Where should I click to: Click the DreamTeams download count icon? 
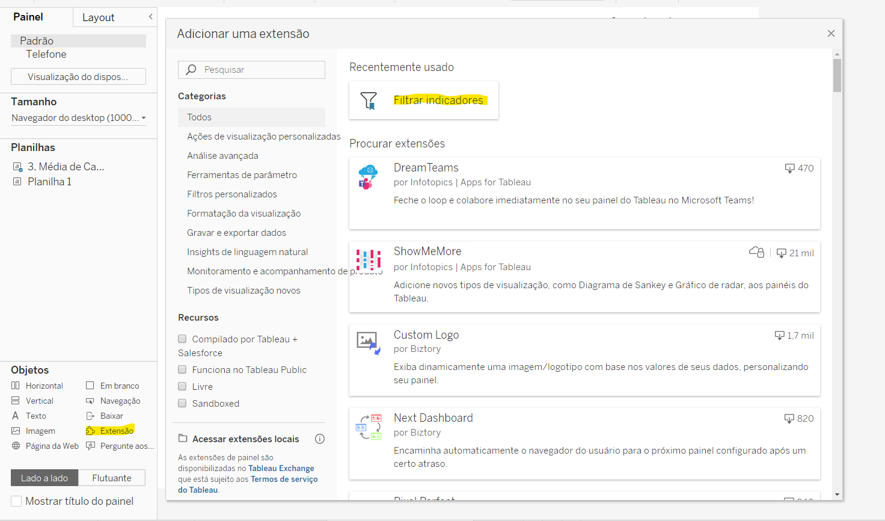pos(790,168)
